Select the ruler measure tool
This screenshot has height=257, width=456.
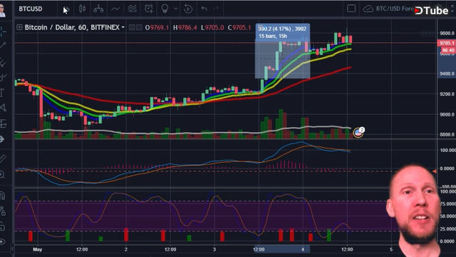3,158
